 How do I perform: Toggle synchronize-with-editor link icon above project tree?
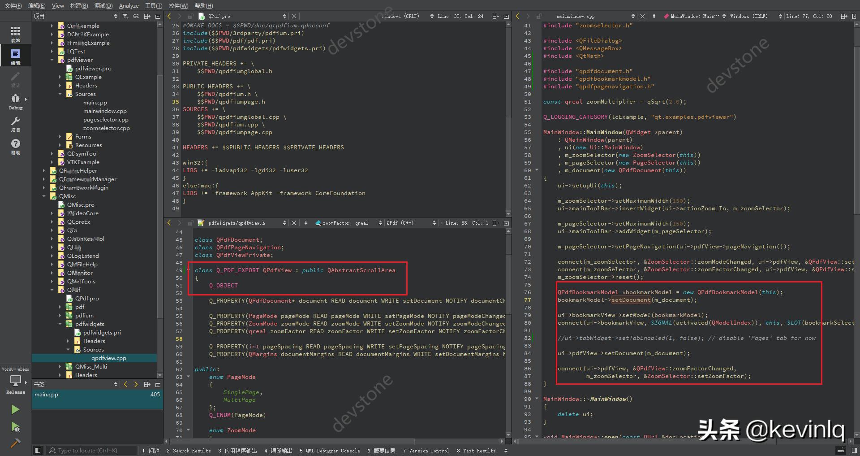(x=136, y=16)
